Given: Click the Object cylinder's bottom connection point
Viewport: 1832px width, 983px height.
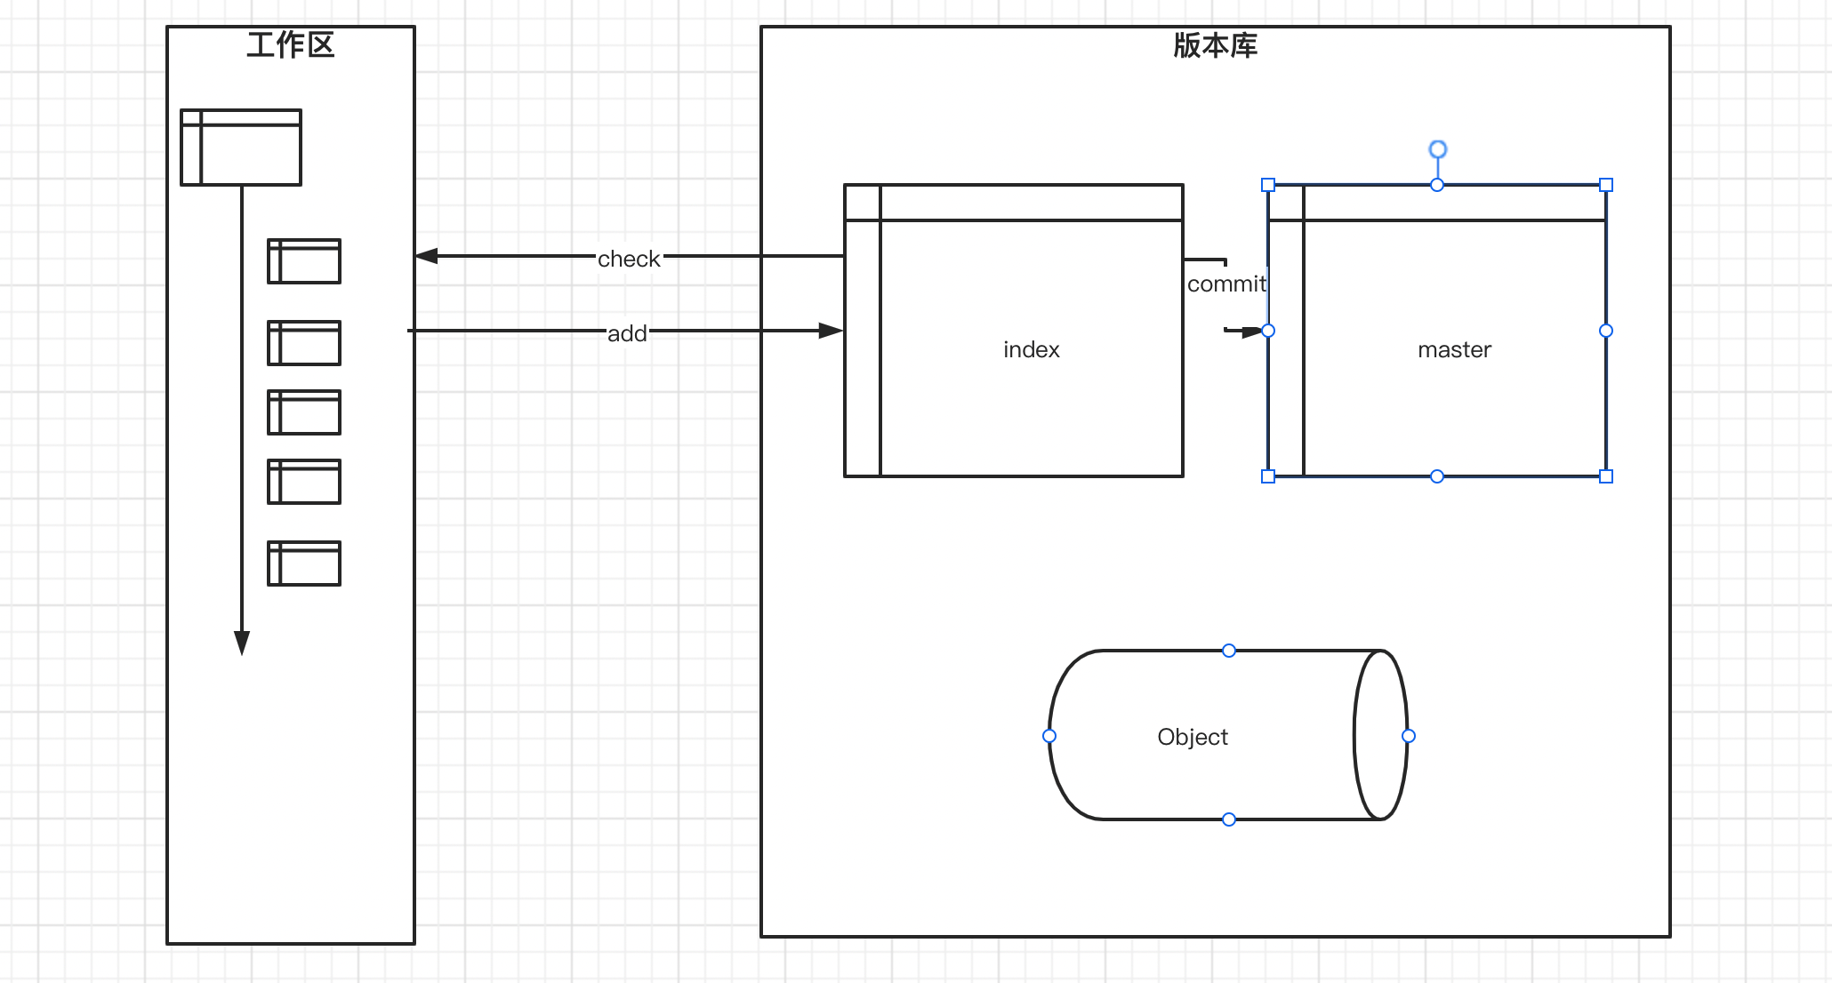Looking at the screenshot, I should coord(1229,819).
